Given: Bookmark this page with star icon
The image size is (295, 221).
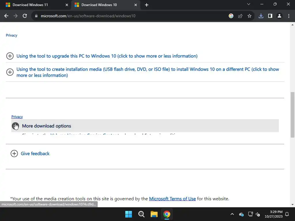Looking at the screenshot, I should click(x=249, y=16).
